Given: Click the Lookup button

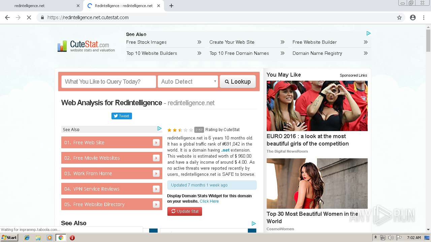Looking at the screenshot, I should pos(238,82).
